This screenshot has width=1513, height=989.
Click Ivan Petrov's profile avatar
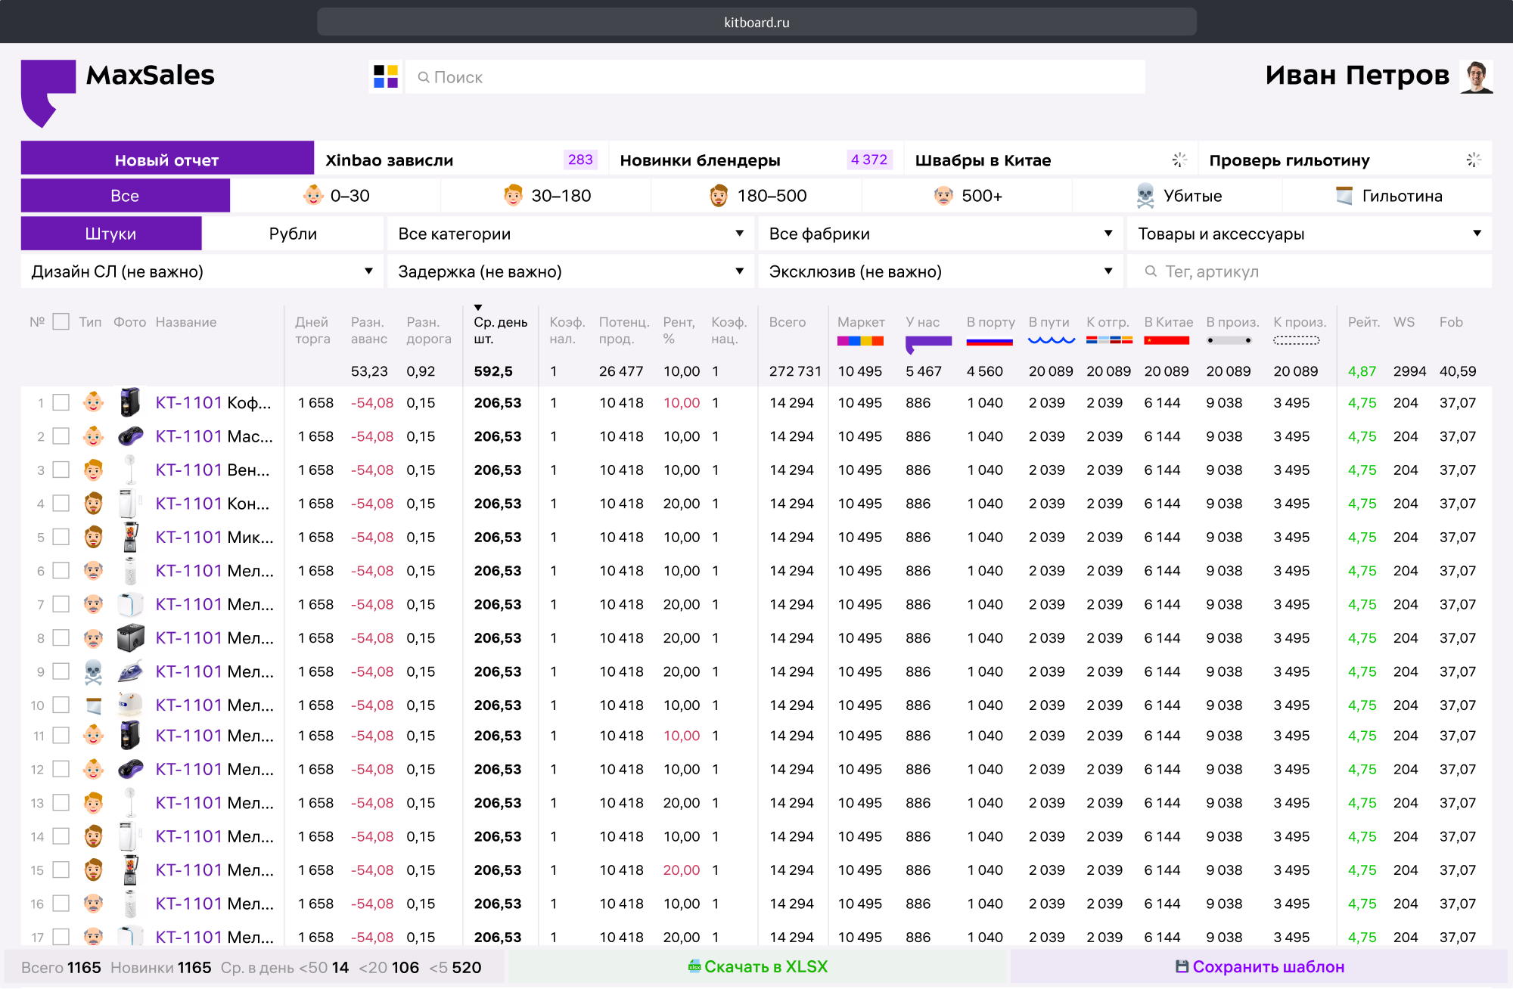click(x=1475, y=76)
